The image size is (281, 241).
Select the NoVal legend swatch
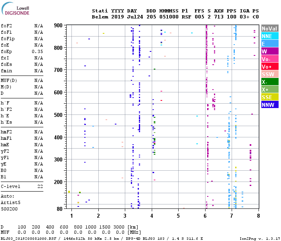(270, 29)
